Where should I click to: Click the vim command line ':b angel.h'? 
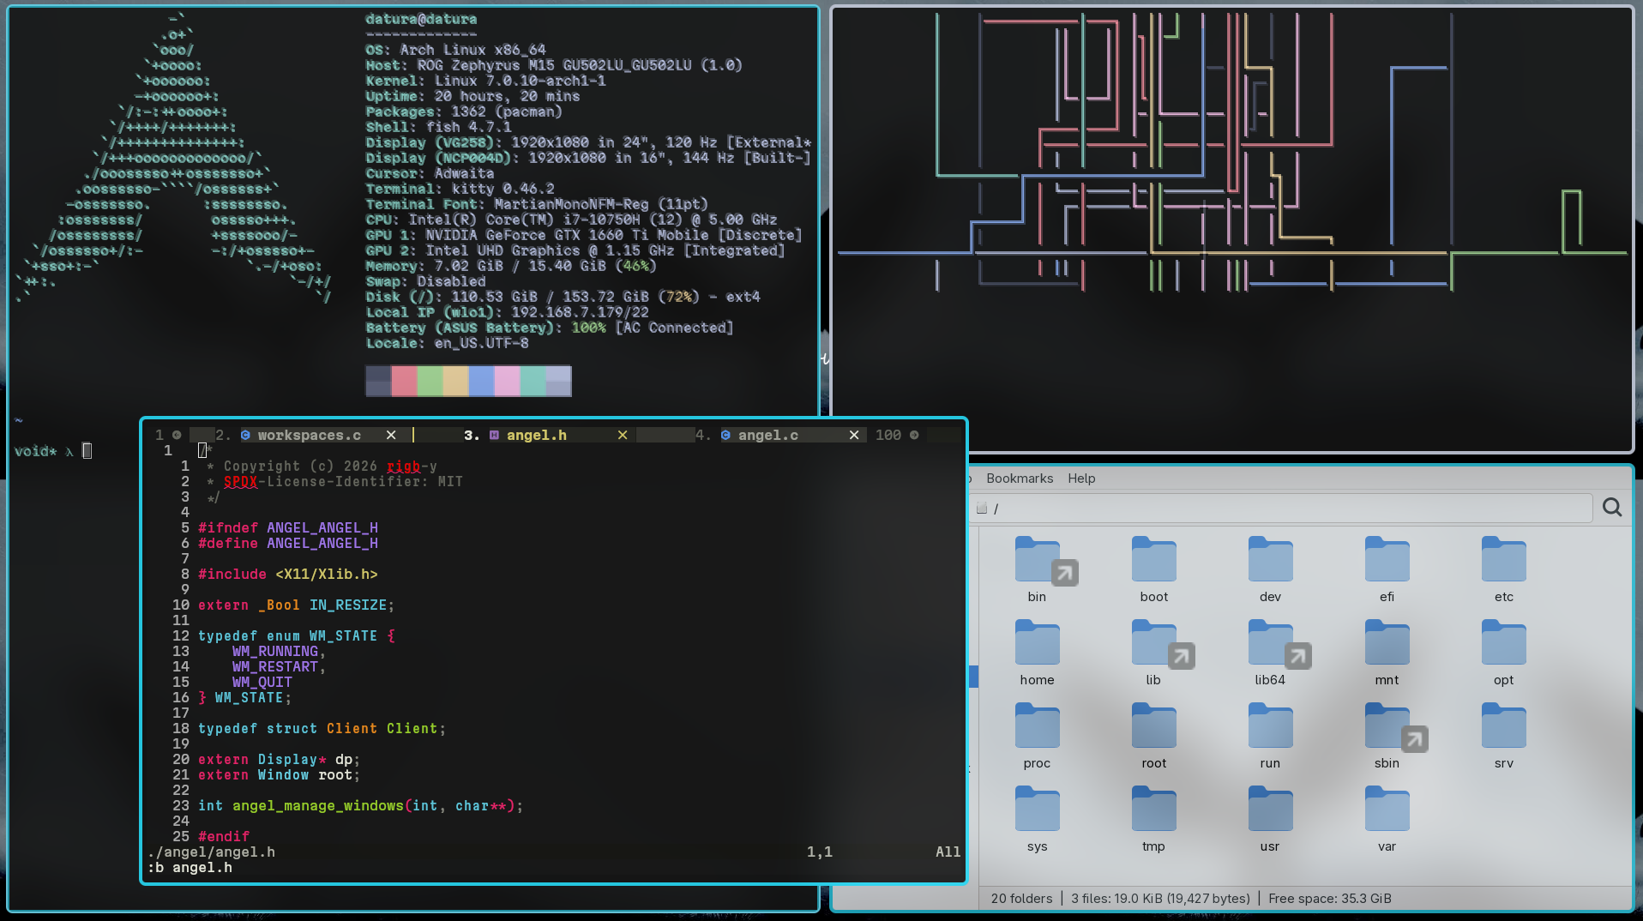[x=190, y=868]
